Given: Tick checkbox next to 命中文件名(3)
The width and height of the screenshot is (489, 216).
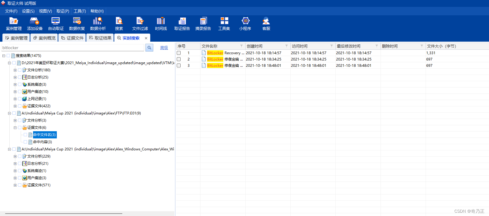Looking at the screenshot, I should (26, 135).
